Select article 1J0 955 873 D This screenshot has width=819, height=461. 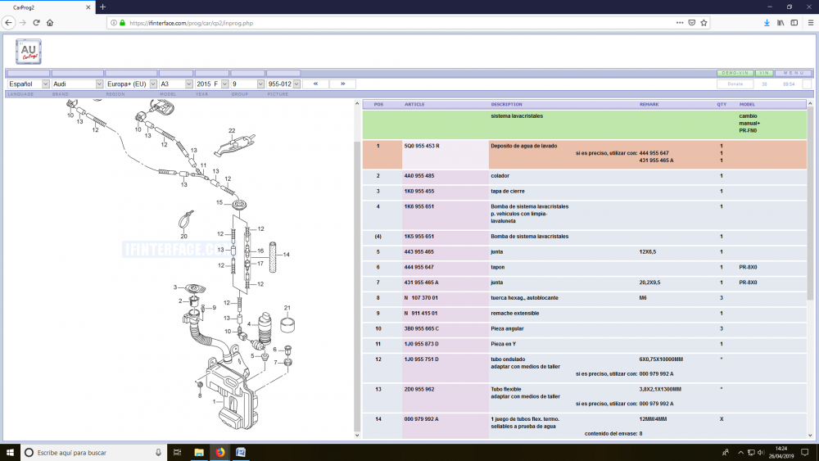(x=421, y=344)
